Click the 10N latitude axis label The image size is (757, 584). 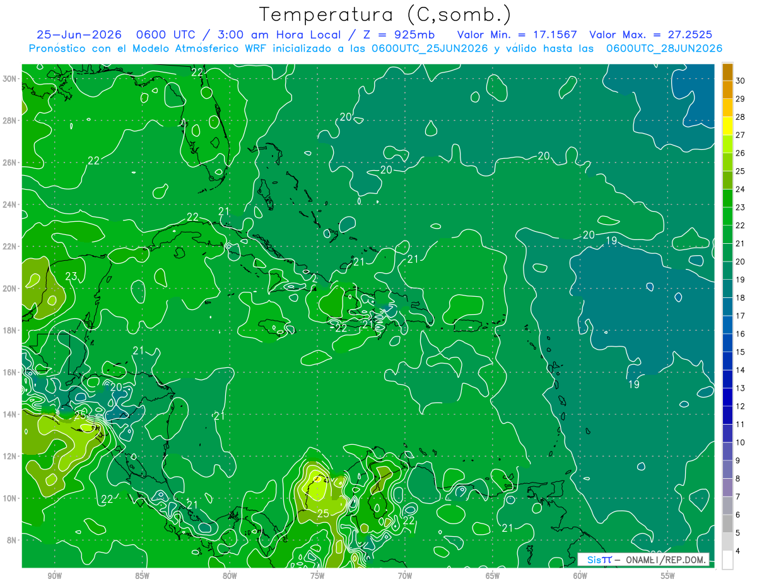[x=10, y=498]
